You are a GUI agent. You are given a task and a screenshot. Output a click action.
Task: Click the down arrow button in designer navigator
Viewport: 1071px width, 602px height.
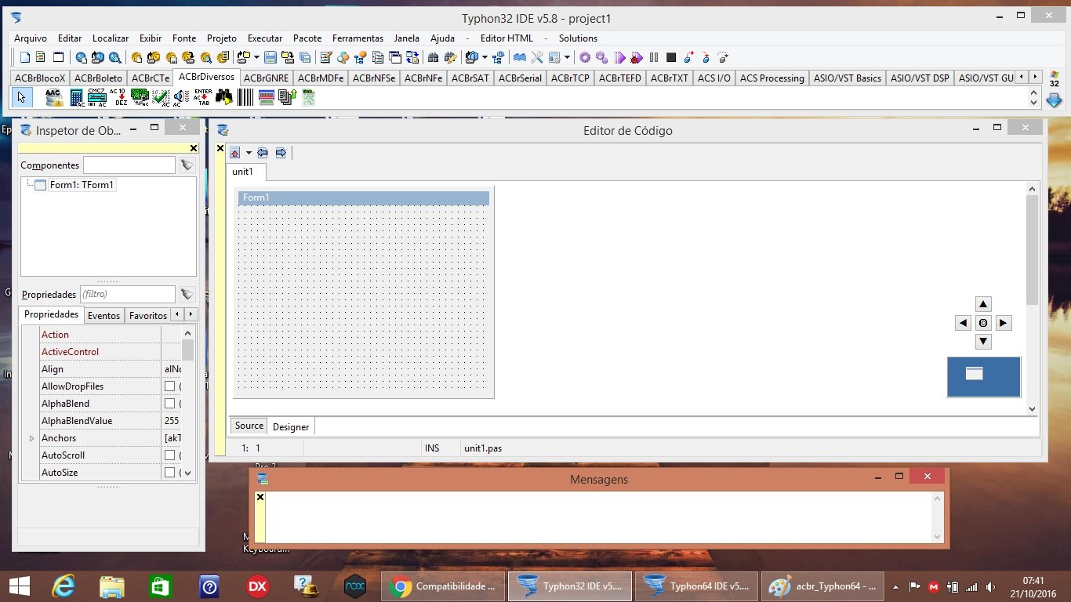[983, 342]
